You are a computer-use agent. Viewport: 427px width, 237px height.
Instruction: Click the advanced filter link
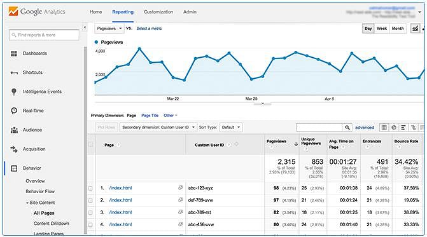point(365,128)
